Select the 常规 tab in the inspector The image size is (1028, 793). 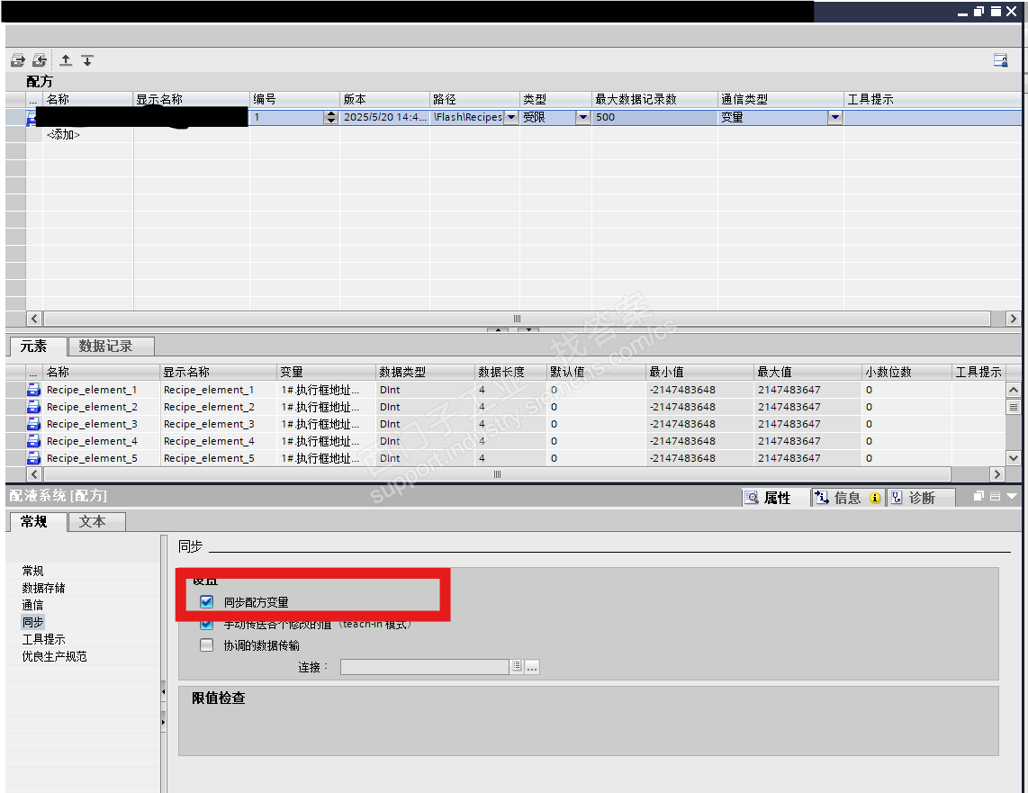[38, 522]
